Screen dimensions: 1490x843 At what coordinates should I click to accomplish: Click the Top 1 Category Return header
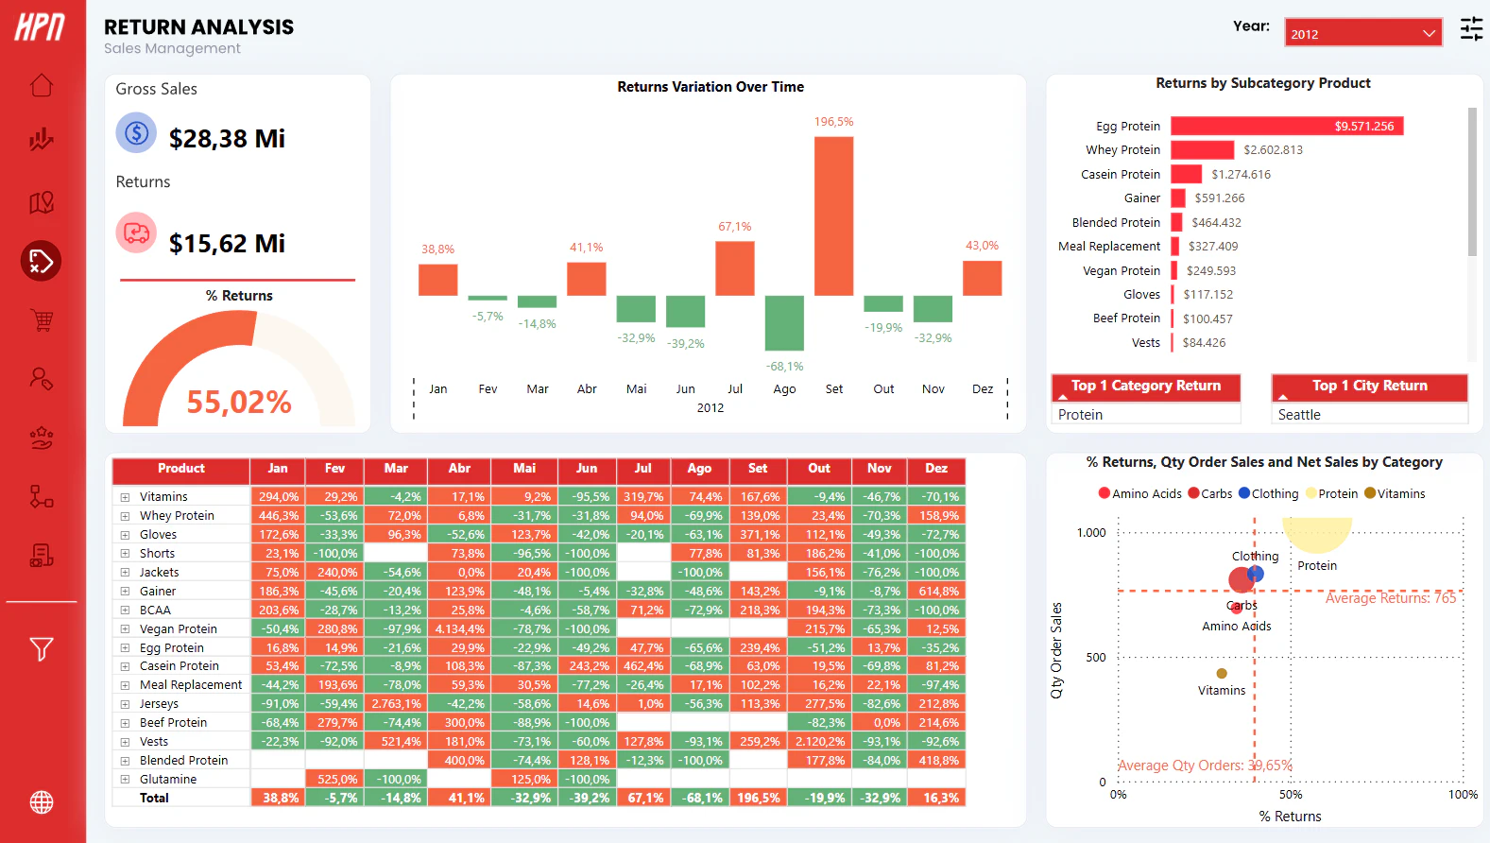(1146, 387)
